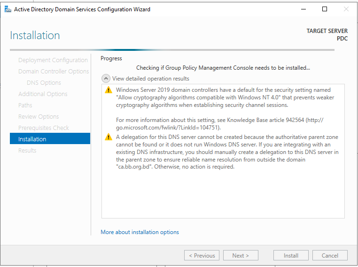Click the Cancel button

[330, 255]
